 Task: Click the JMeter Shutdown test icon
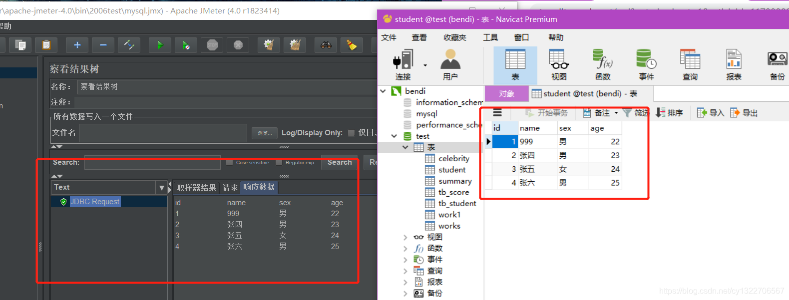(238, 45)
